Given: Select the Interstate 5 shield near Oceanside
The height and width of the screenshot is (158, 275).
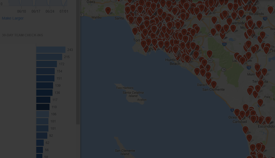Looking at the screenshot, I should pyautogui.click(x=232, y=110).
